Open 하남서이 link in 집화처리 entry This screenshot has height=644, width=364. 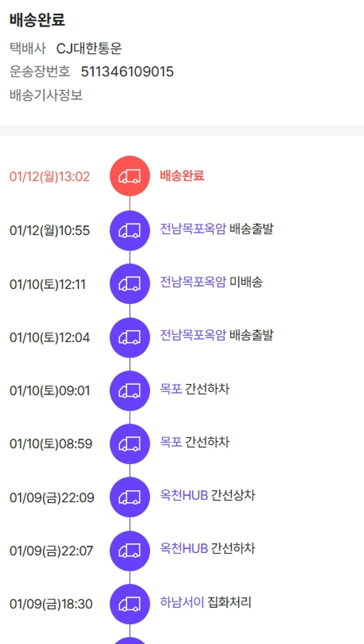[x=182, y=603]
